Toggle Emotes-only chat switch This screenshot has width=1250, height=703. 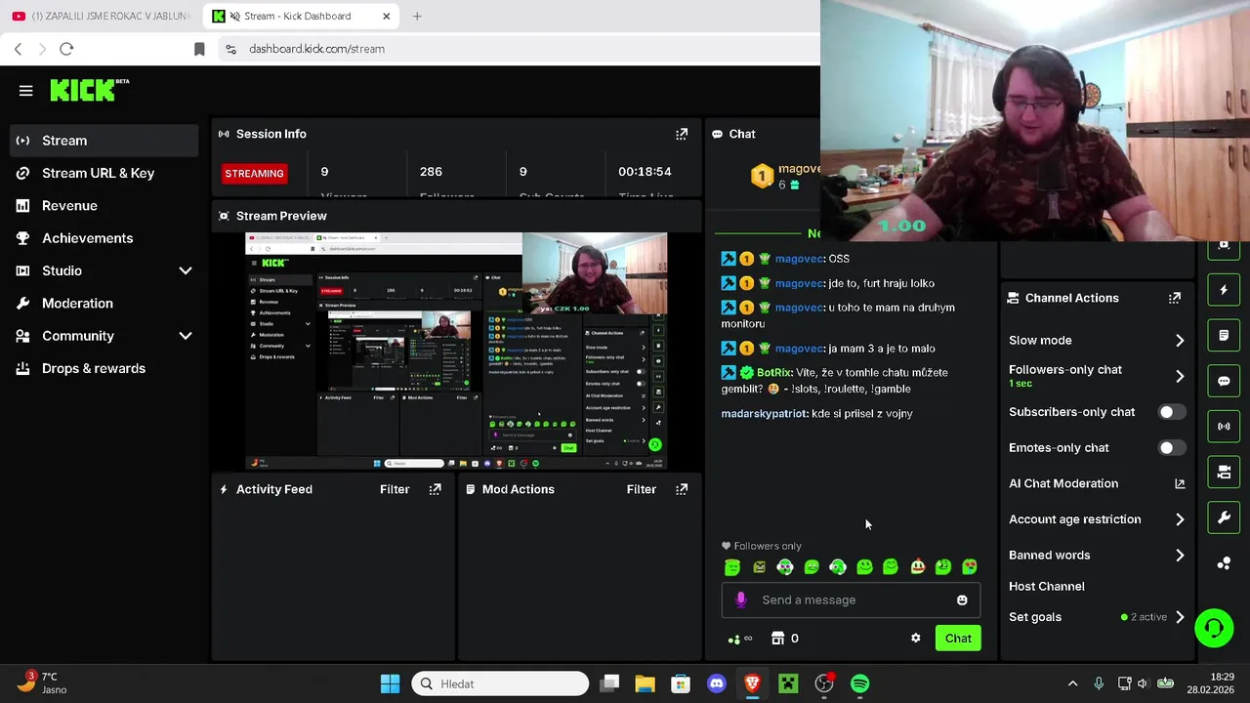pos(1171,448)
